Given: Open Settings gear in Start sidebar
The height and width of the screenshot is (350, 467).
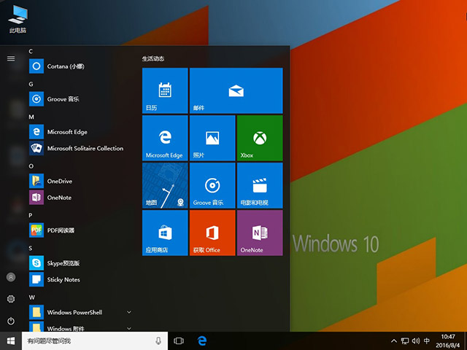Looking at the screenshot, I should tap(11, 299).
